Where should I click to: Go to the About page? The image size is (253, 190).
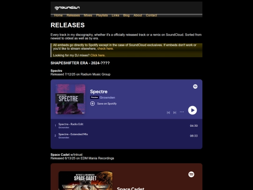(138, 15)
